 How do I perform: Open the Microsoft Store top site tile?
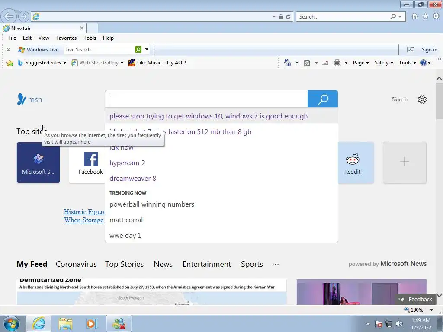(x=38, y=163)
